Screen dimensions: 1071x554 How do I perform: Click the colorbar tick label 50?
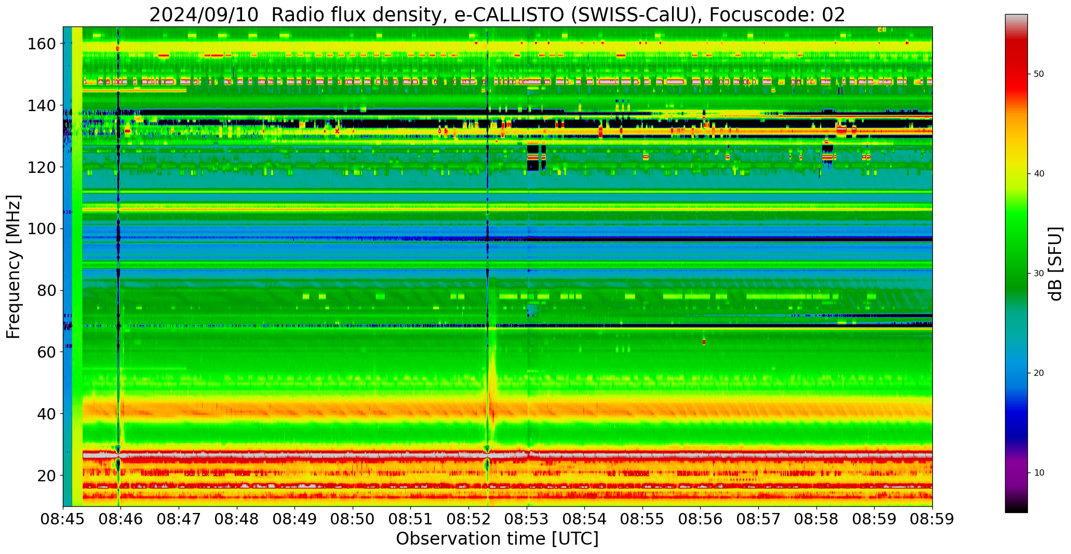[x=1039, y=74]
